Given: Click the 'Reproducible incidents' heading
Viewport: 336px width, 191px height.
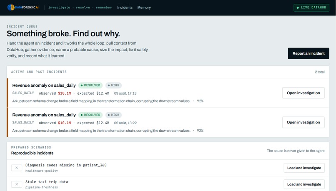Looking at the screenshot, I should click(x=32, y=153).
